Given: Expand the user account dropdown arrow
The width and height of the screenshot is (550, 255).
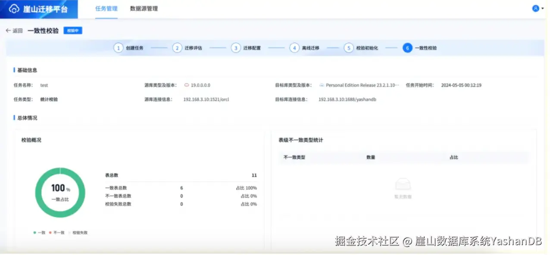Looking at the screenshot, I should tap(542, 9).
